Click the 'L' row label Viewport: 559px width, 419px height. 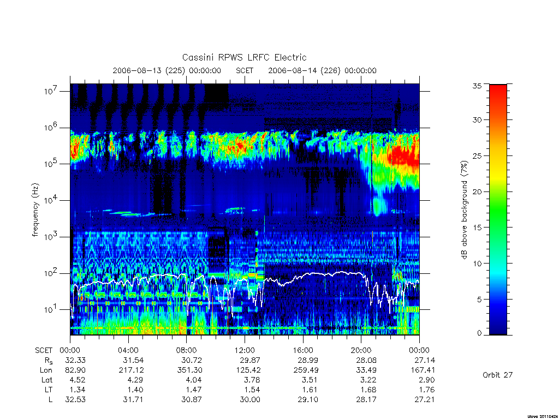pos(50,400)
